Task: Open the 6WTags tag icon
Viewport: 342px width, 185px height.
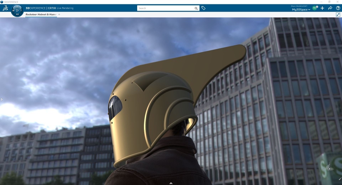Action: (x=203, y=8)
